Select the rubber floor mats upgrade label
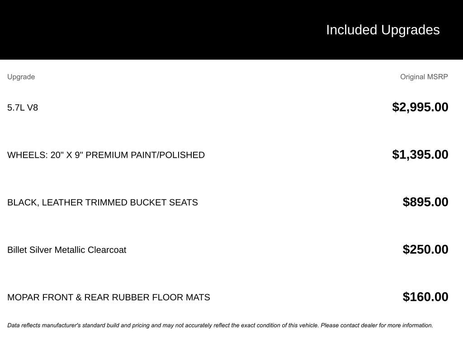Image resolution: width=463 pixels, height=347 pixels. [109, 297]
